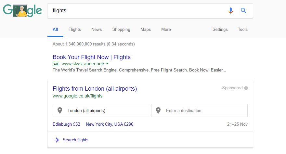This screenshot has height=154, width=286.
Task: Select the Edinburgh £52 flight link
Action: (x=66, y=124)
